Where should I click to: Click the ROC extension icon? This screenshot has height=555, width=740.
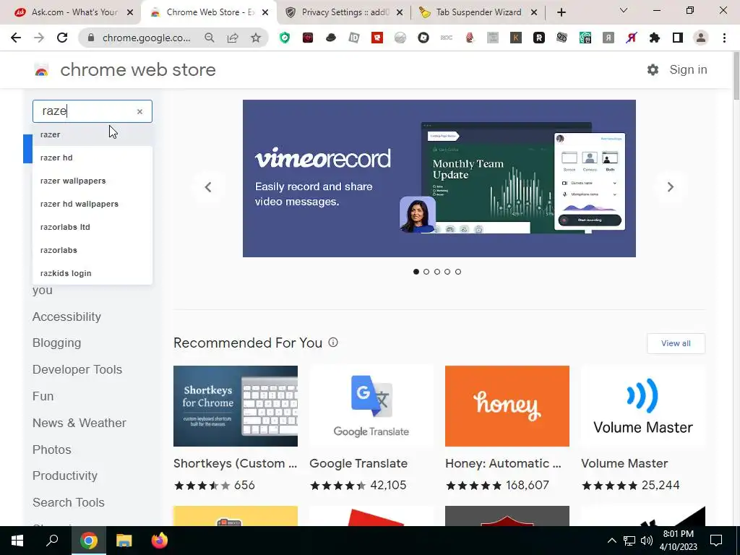[x=447, y=38]
